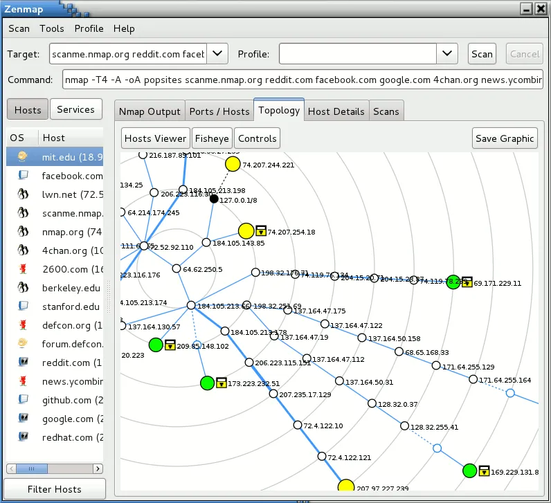Click the lock icon beside 209.85.148.102
This screenshot has height=503, width=551.
coord(170,345)
